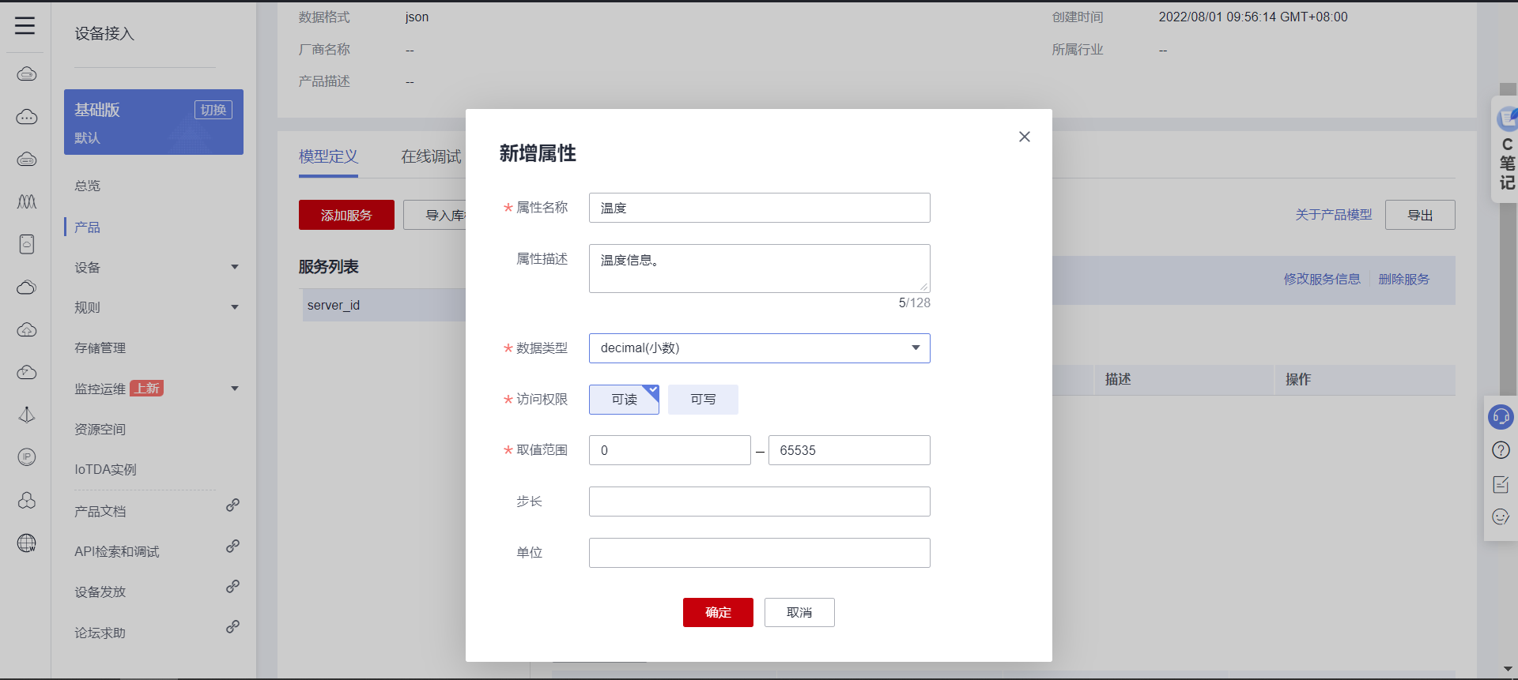Cancel the dialog with 取消

(799, 613)
